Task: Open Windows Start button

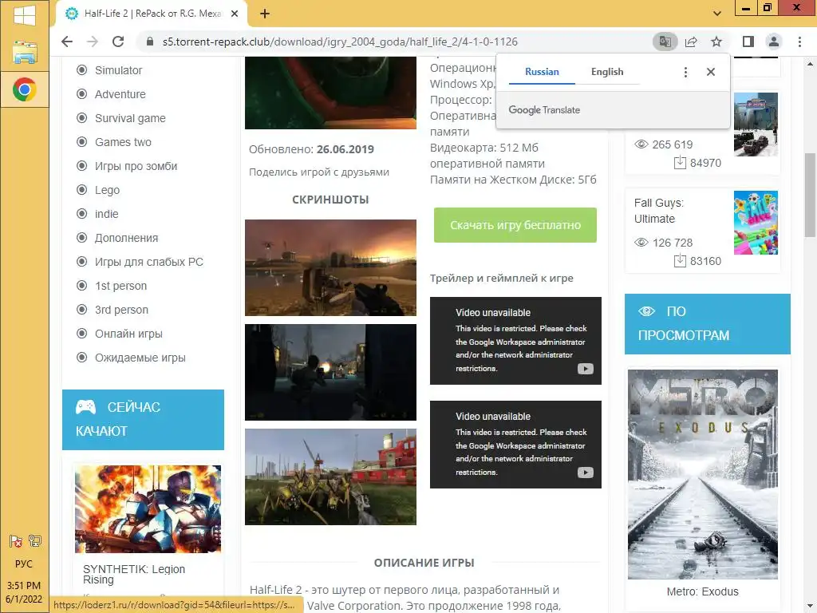Action: point(25,16)
